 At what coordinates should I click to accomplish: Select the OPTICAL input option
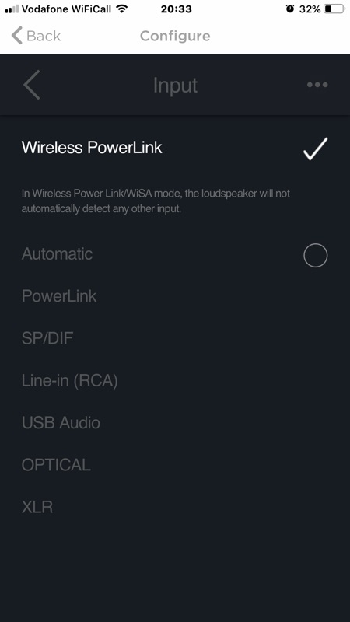point(174,465)
